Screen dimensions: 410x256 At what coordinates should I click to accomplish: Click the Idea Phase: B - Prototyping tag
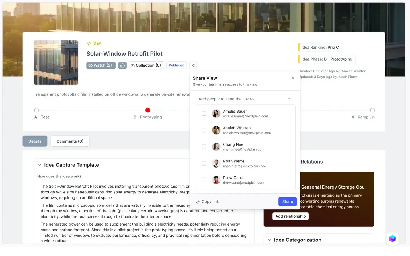pyautogui.click(x=327, y=59)
